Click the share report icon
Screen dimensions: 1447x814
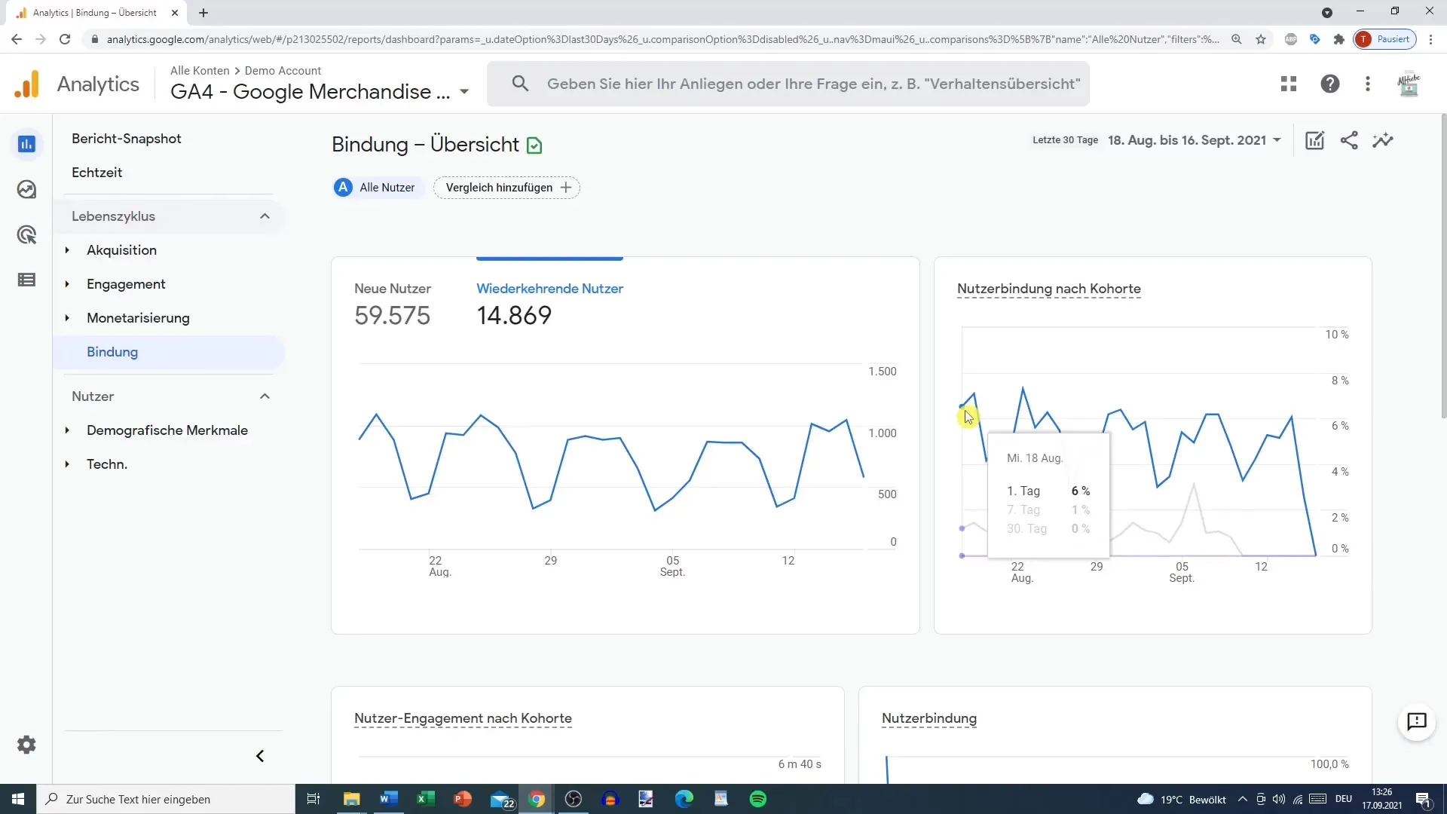point(1350,140)
